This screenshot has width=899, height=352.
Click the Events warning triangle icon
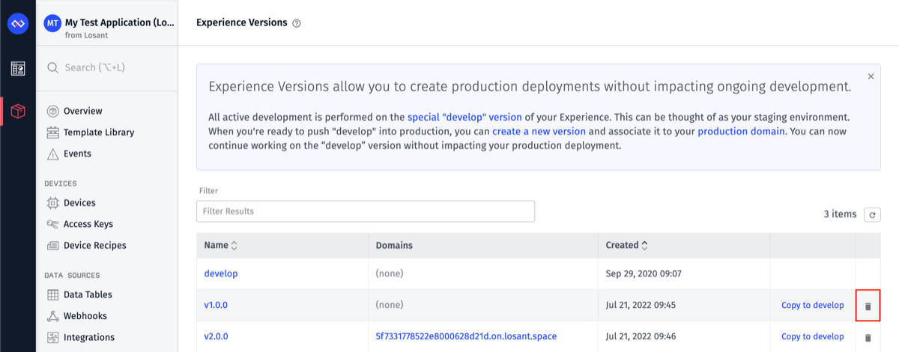click(x=53, y=154)
